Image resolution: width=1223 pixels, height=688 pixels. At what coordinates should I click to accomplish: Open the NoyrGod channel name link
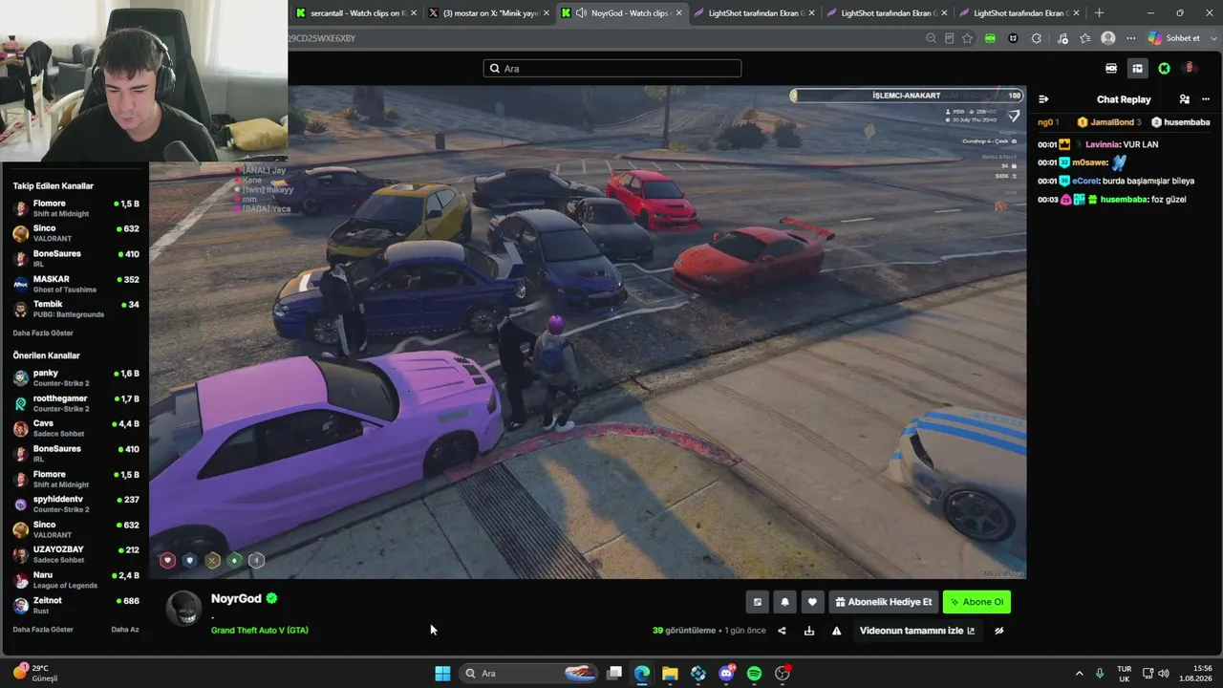click(x=236, y=598)
